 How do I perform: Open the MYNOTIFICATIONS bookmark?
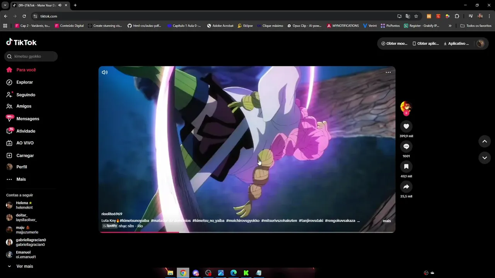[x=343, y=26]
